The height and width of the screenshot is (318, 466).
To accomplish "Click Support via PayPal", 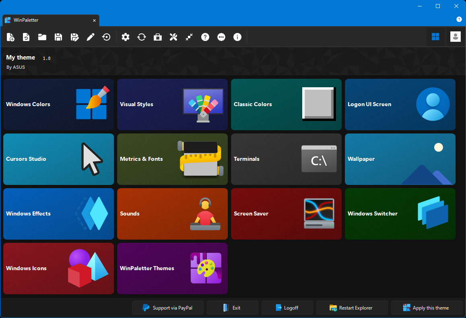I will (x=168, y=308).
